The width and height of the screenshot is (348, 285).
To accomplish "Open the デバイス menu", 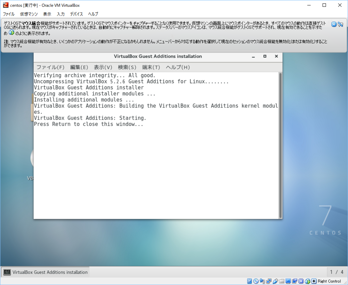I will tap(76, 14).
